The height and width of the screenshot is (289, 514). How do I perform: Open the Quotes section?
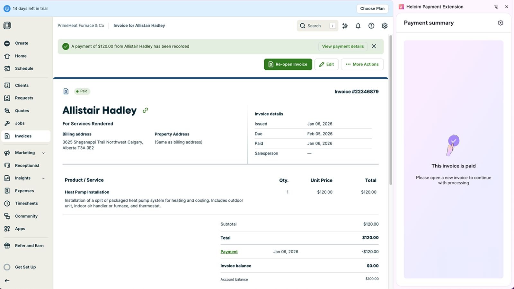(x=22, y=111)
